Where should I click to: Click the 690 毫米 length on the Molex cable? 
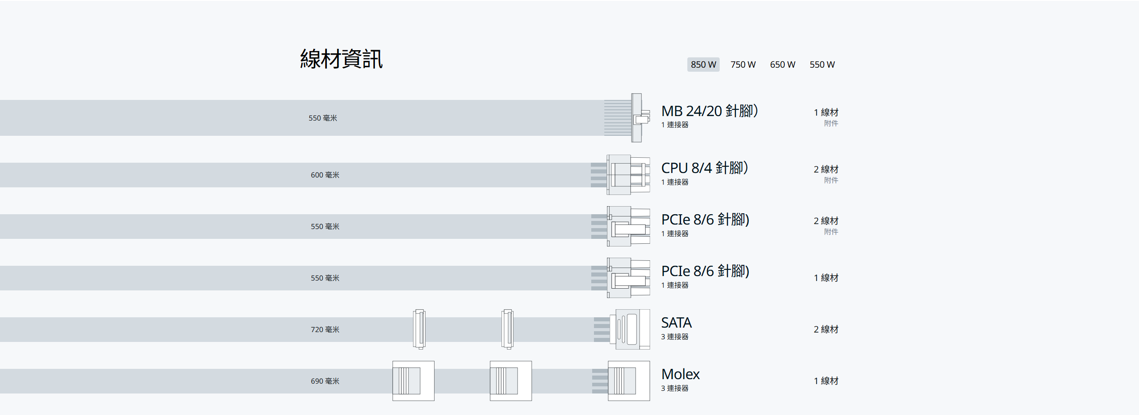(x=325, y=381)
